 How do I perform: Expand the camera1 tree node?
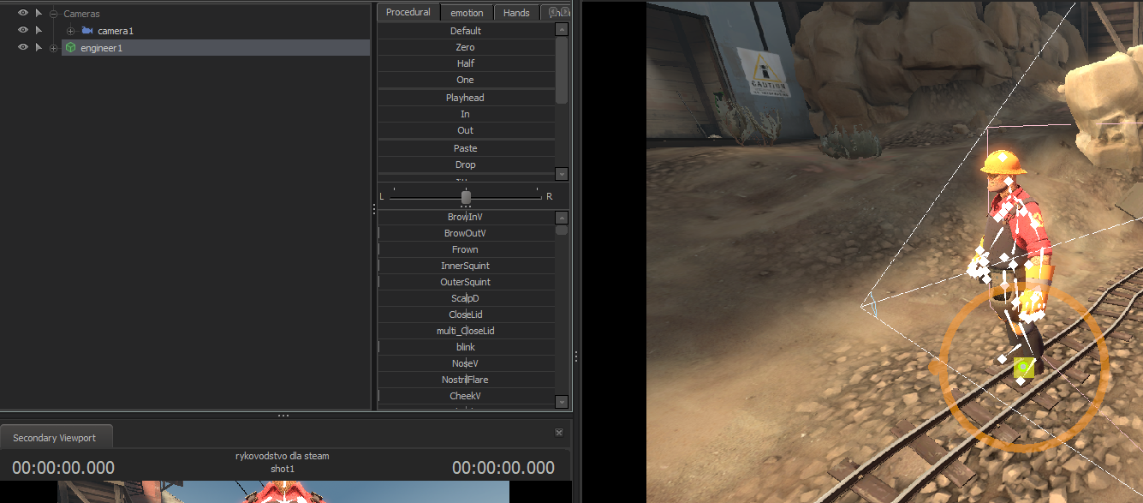click(71, 31)
